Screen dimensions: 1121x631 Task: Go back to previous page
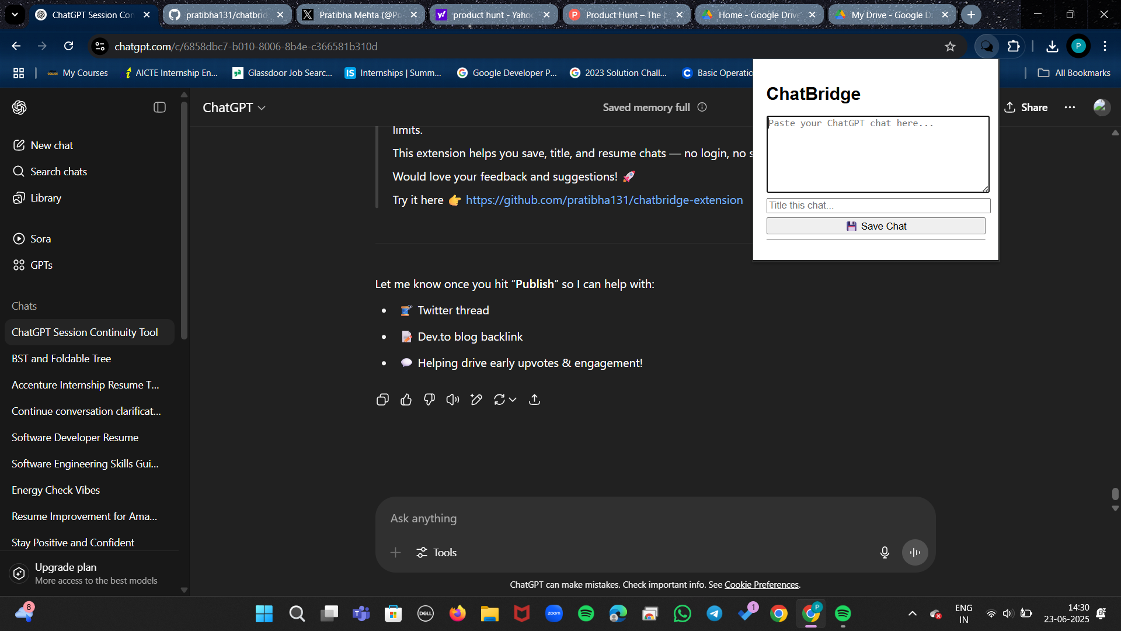tap(16, 46)
